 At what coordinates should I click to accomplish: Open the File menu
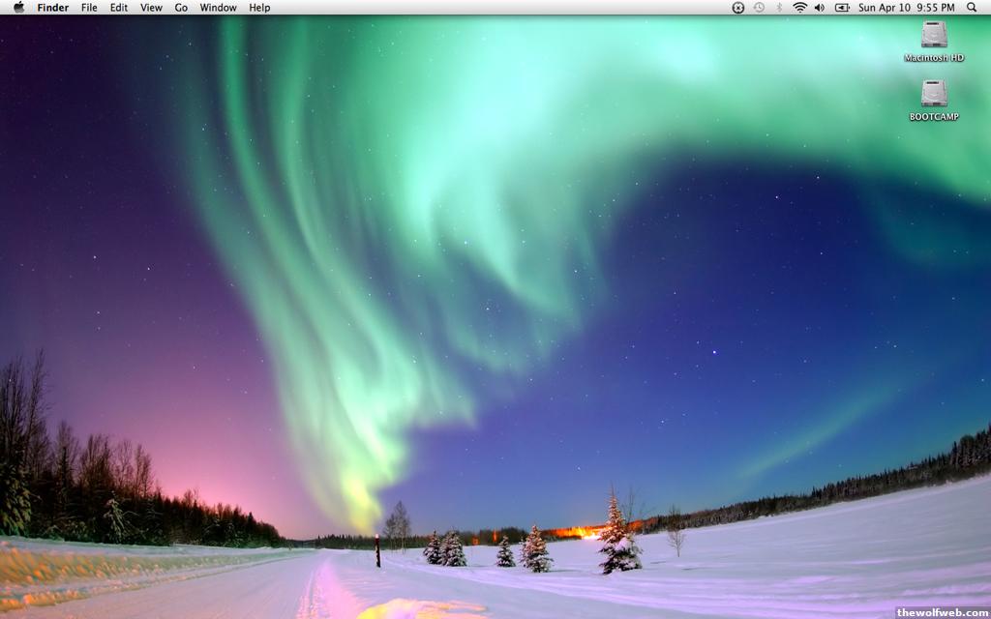coord(89,8)
